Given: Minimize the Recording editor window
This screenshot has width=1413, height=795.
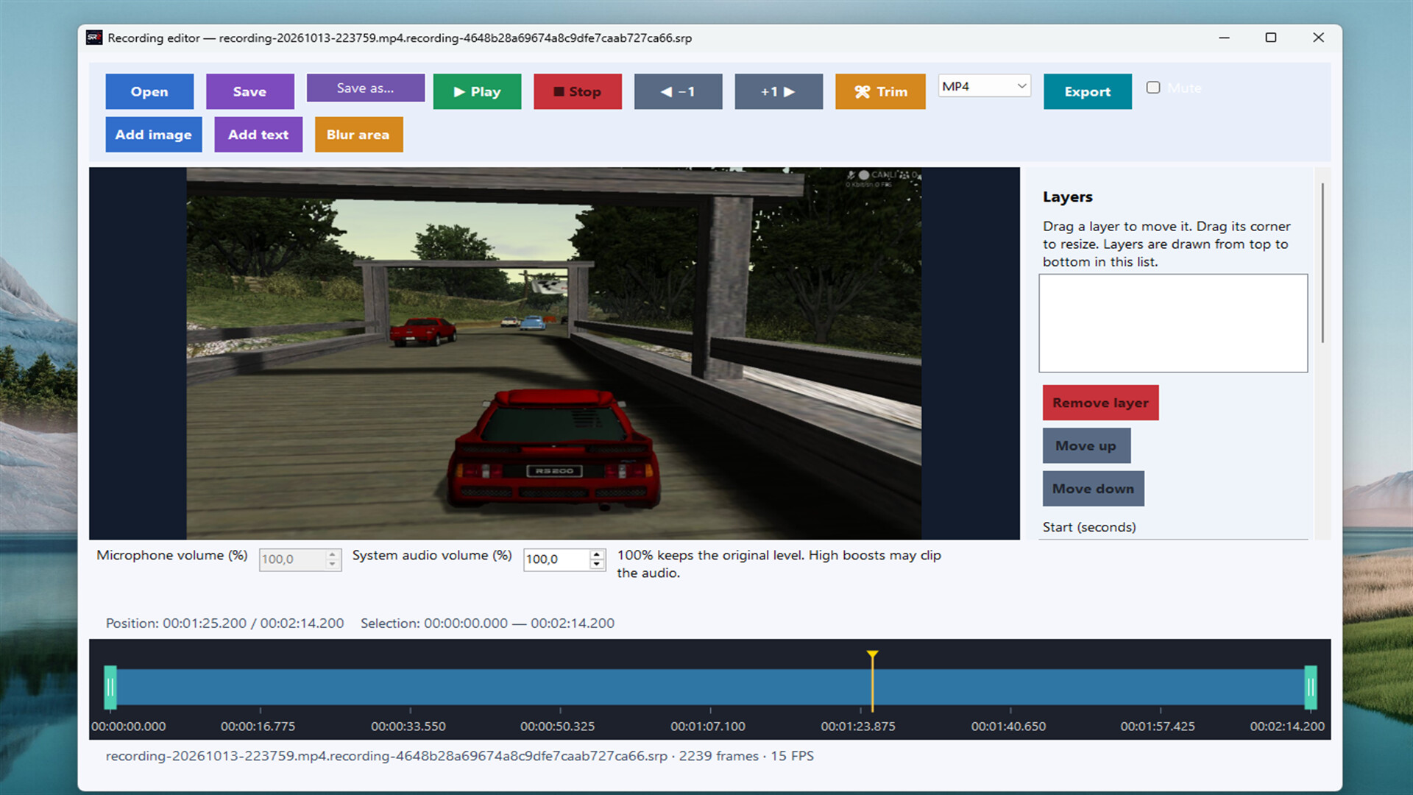Looking at the screenshot, I should (x=1224, y=38).
